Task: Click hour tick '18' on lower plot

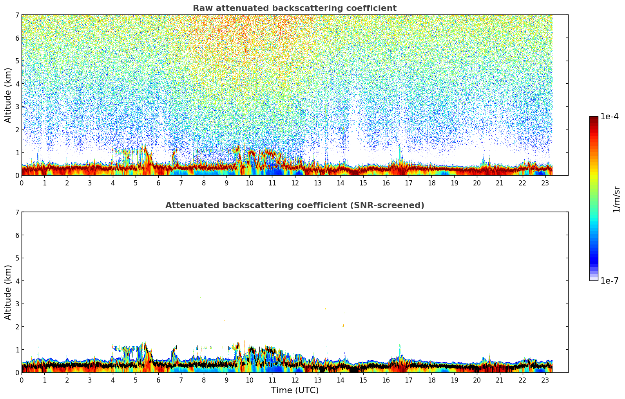Action: point(431,380)
